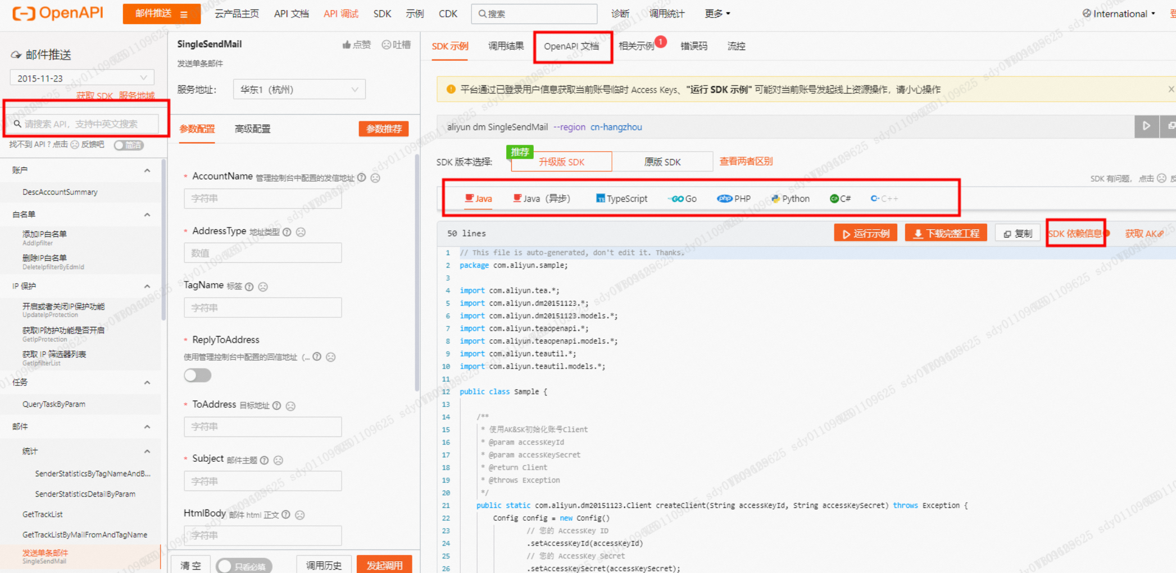The width and height of the screenshot is (1176, 573).
Task: Switch to the Java (异步) tab
Action: (542, 199)
